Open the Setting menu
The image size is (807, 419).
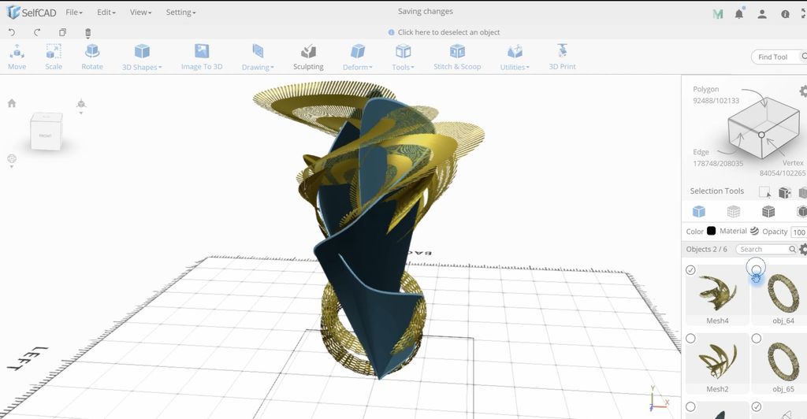click(180, 12)
